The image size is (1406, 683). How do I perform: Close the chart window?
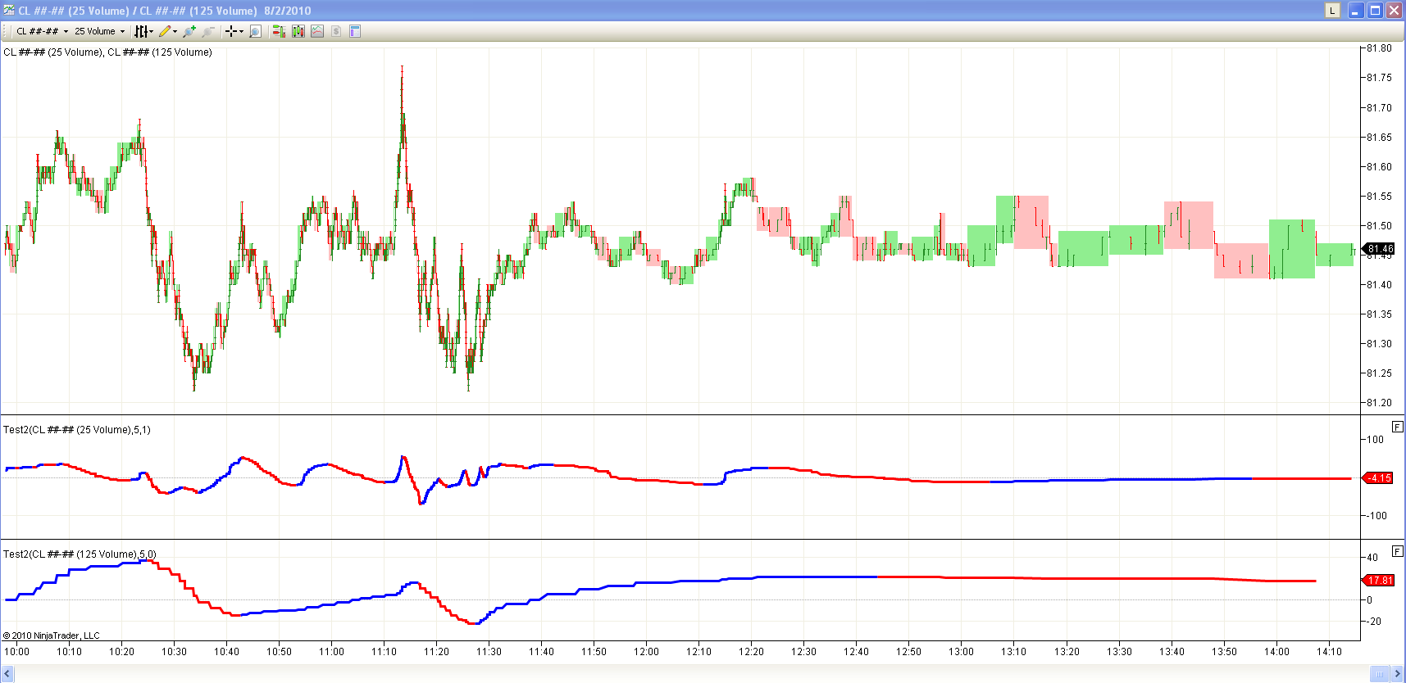pos(1394,11)
